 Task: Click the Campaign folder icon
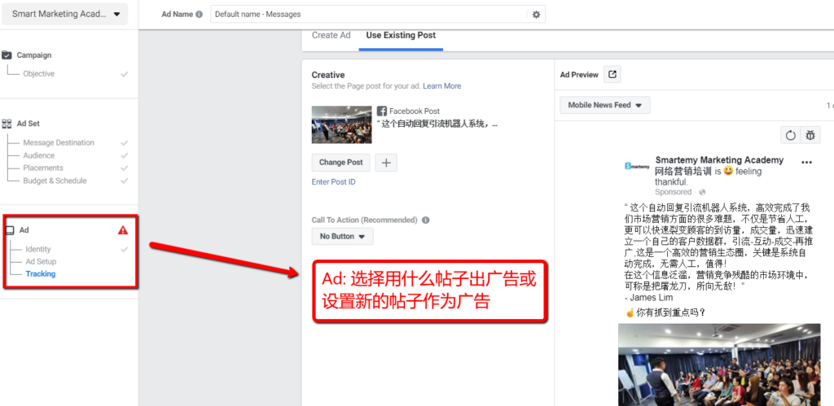7,55
